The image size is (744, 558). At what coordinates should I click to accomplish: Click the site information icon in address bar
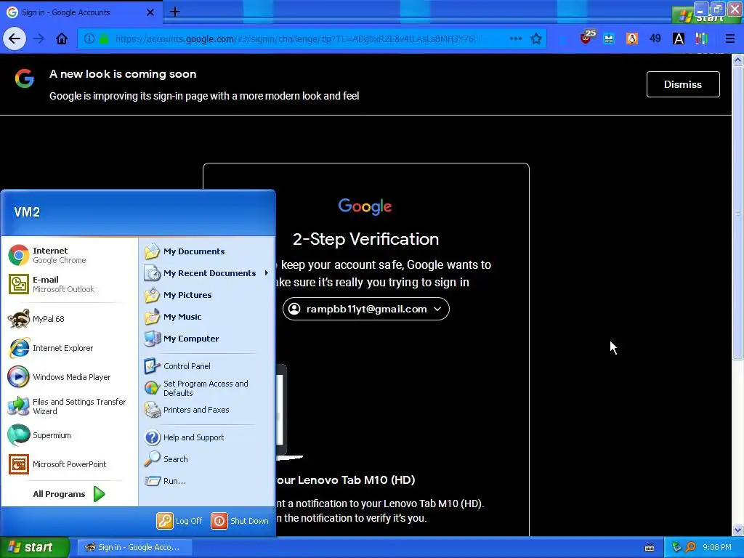(x=89, y=39)
